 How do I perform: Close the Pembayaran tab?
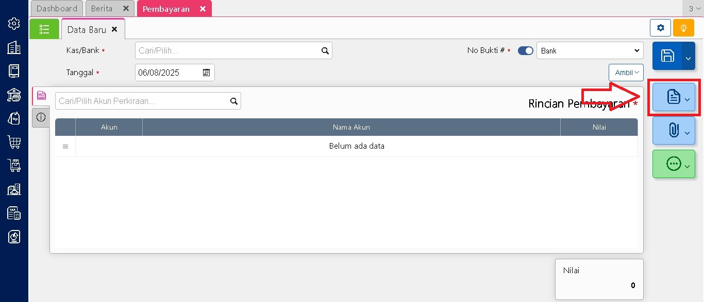(x=203, y=9)
